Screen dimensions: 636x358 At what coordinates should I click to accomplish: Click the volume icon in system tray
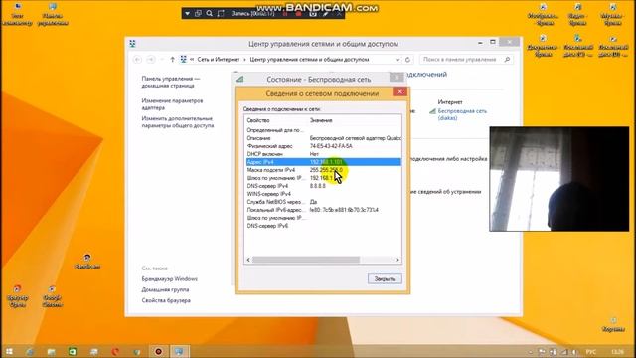(x=574, y=352)
